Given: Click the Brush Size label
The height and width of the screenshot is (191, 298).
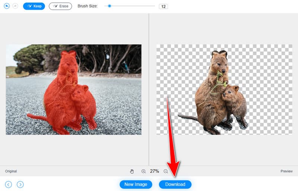Looking at the screenshot, I should 88,6.
